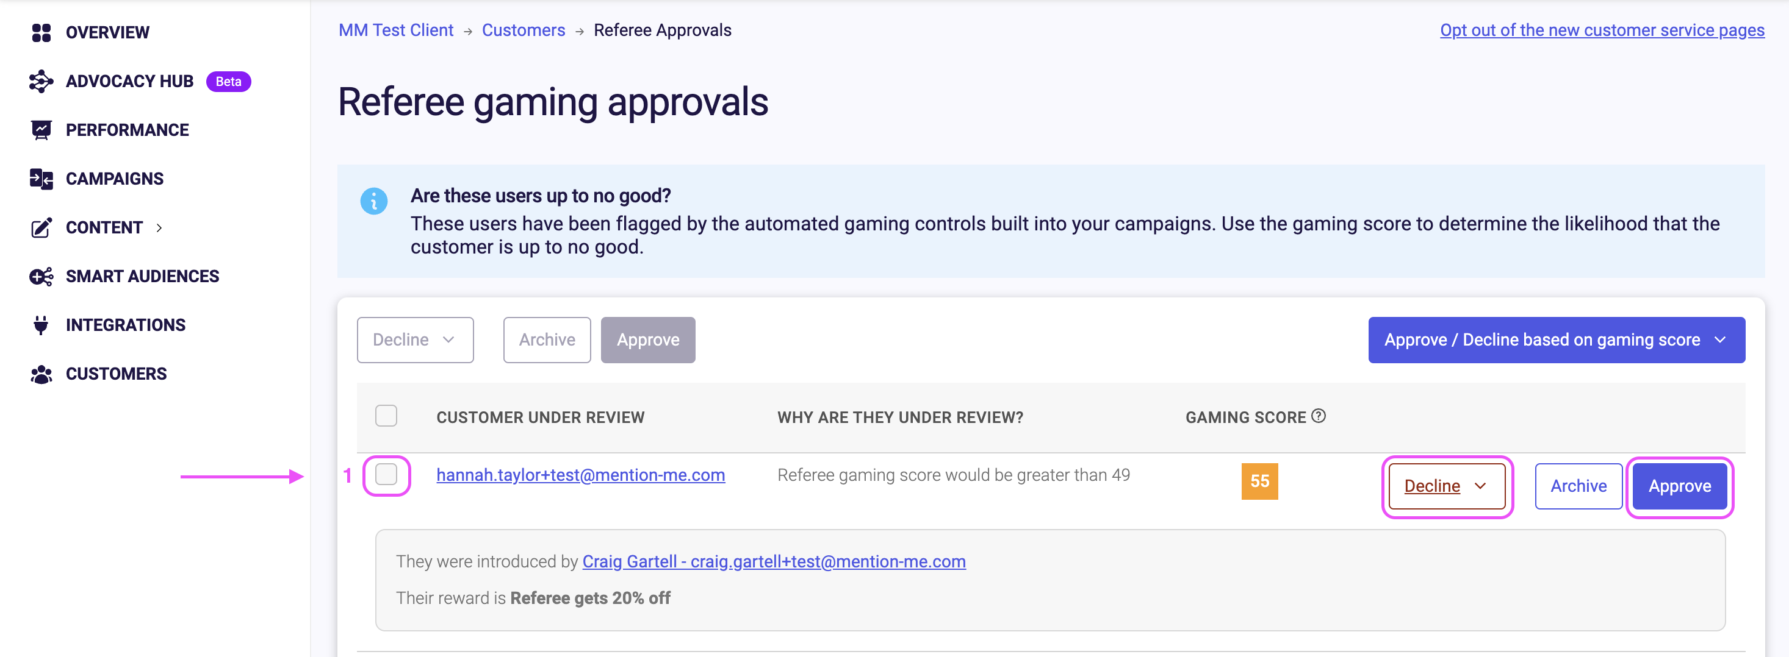Click the Campaigns arrows icon
Viewport: 1789px width, 657px height.
[41, 179]
